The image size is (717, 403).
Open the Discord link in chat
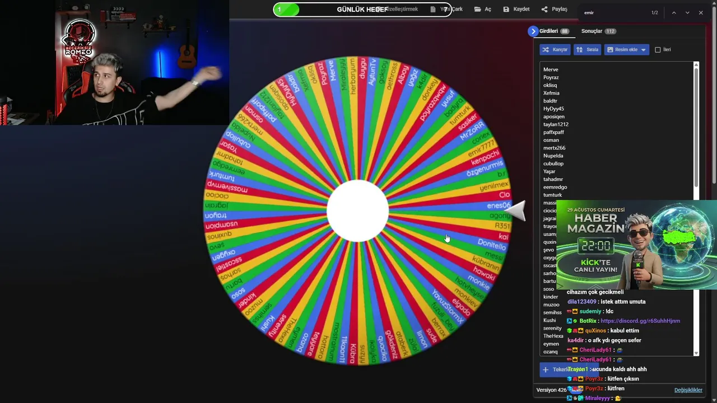(x=640, y=321)
